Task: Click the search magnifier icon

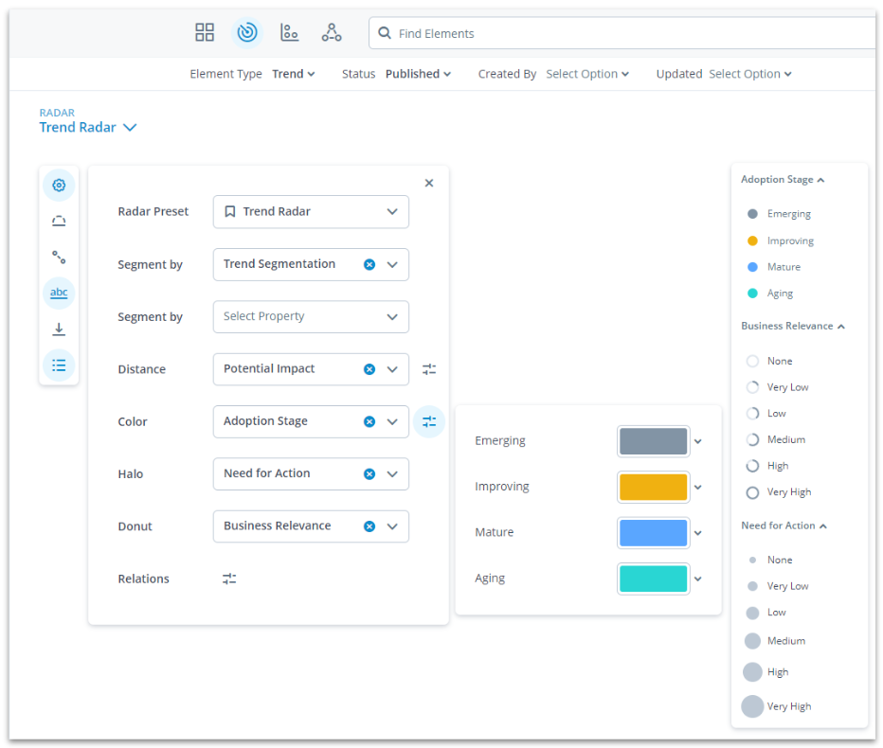Action: [x=385, y=33]
